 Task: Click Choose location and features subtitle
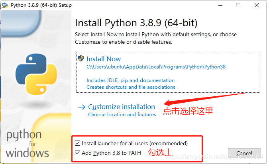(122, 115)
